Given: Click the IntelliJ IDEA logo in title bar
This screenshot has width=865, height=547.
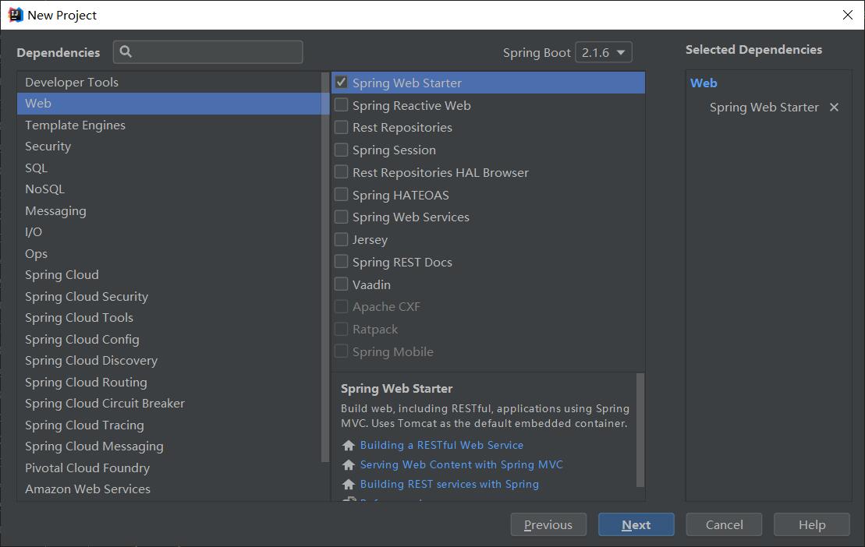Looking at the screenshot, I should tap(16, 15).
